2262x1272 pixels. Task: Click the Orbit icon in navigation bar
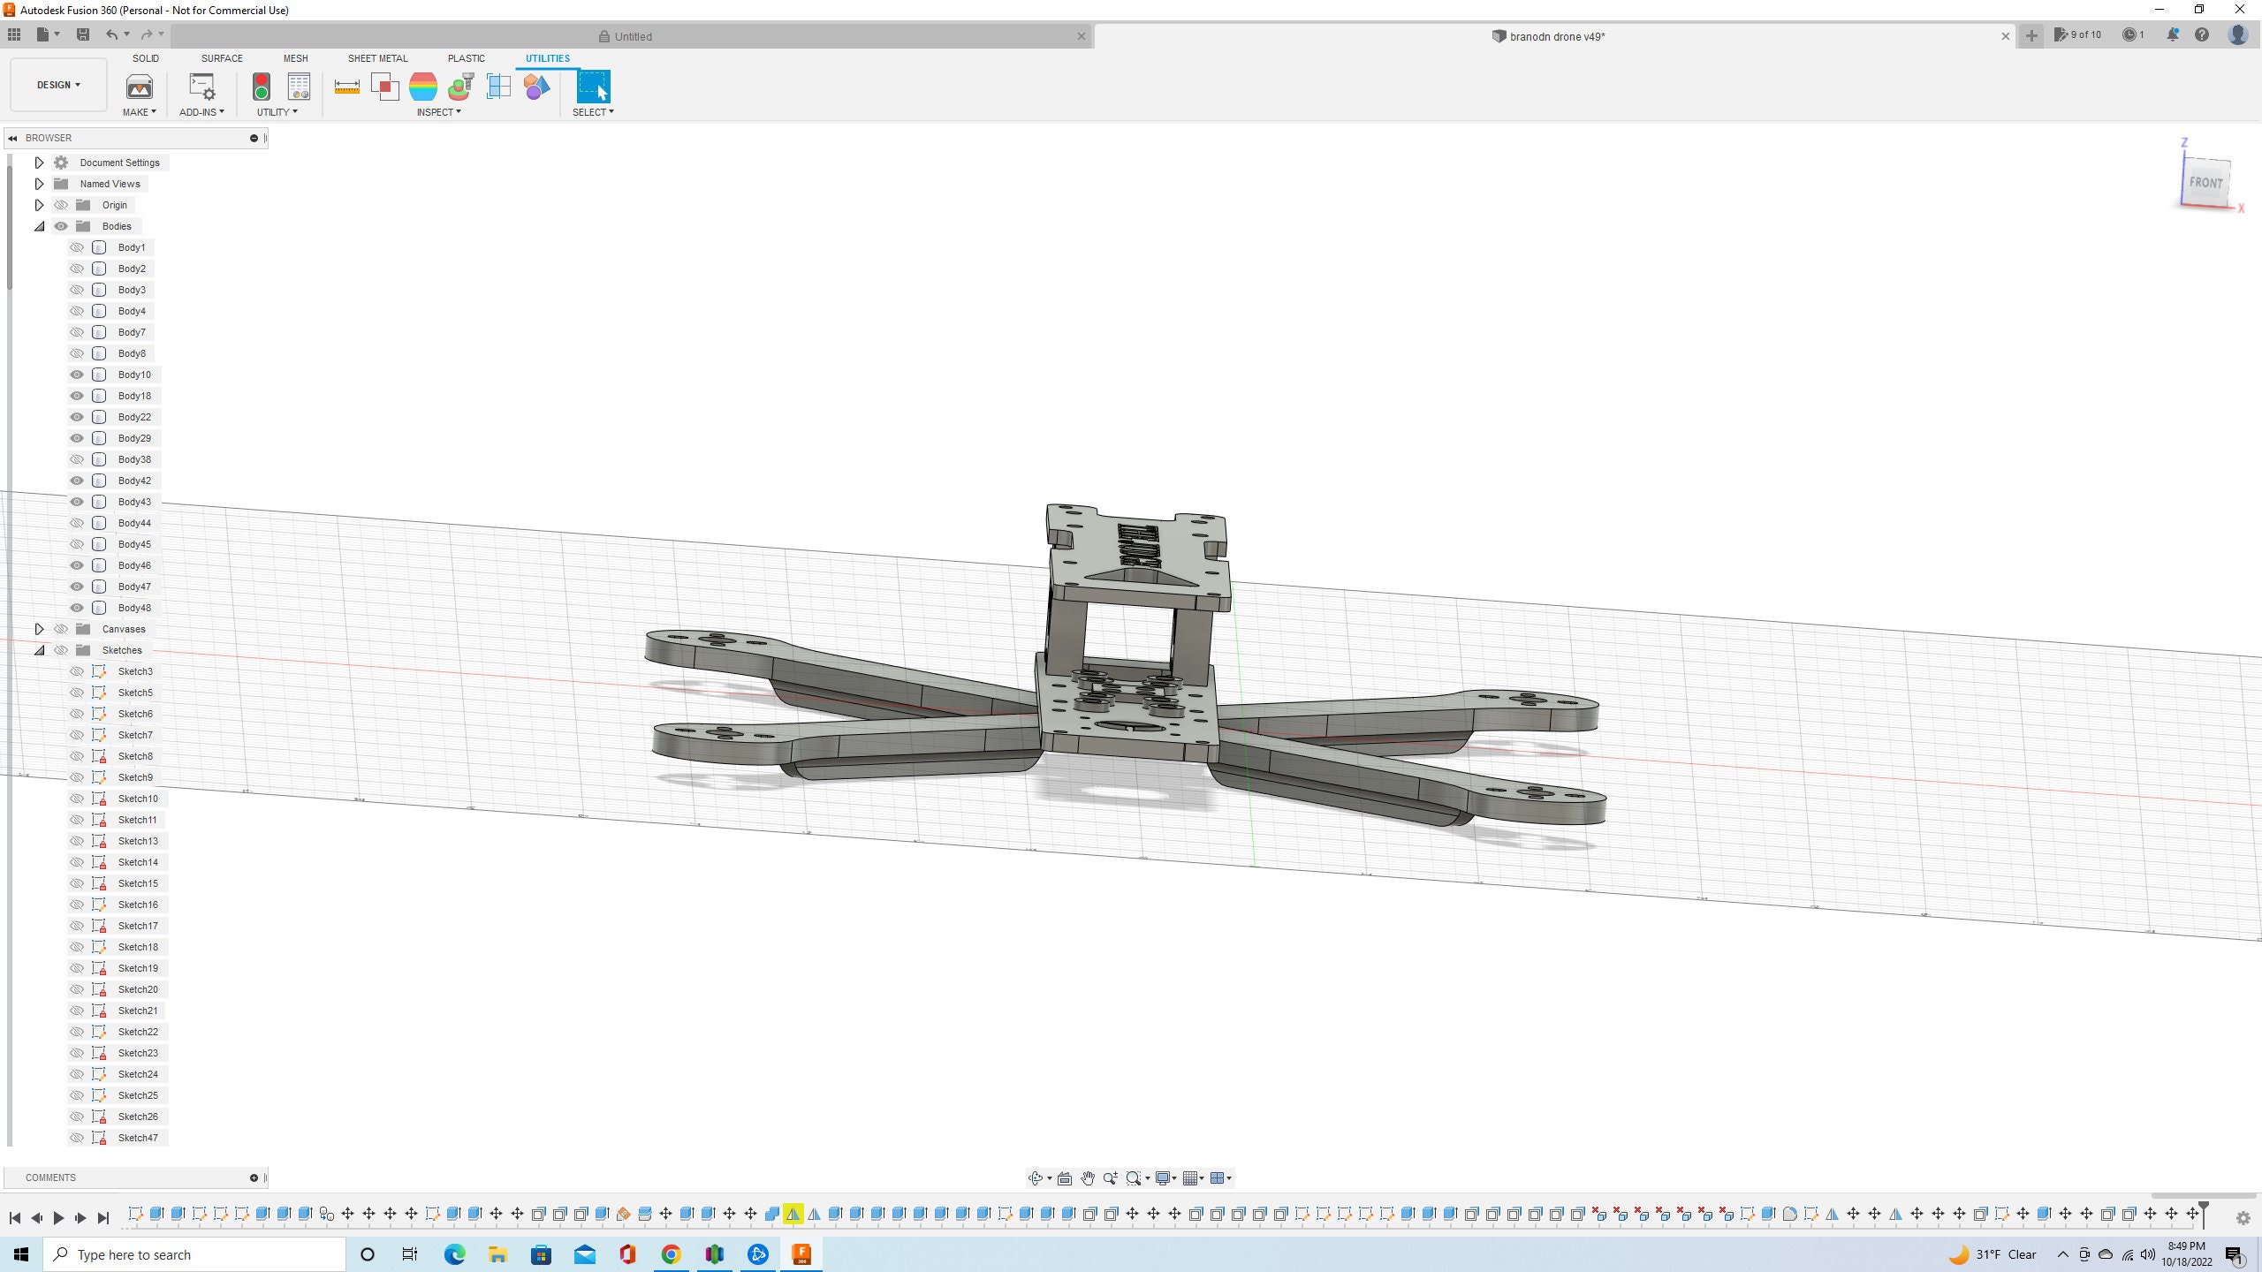click(1035, 1177)
